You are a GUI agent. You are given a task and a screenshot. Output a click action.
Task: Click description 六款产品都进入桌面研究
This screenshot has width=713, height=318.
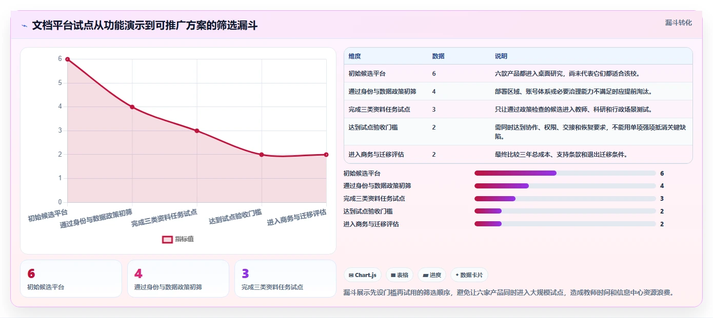(568, 74)
